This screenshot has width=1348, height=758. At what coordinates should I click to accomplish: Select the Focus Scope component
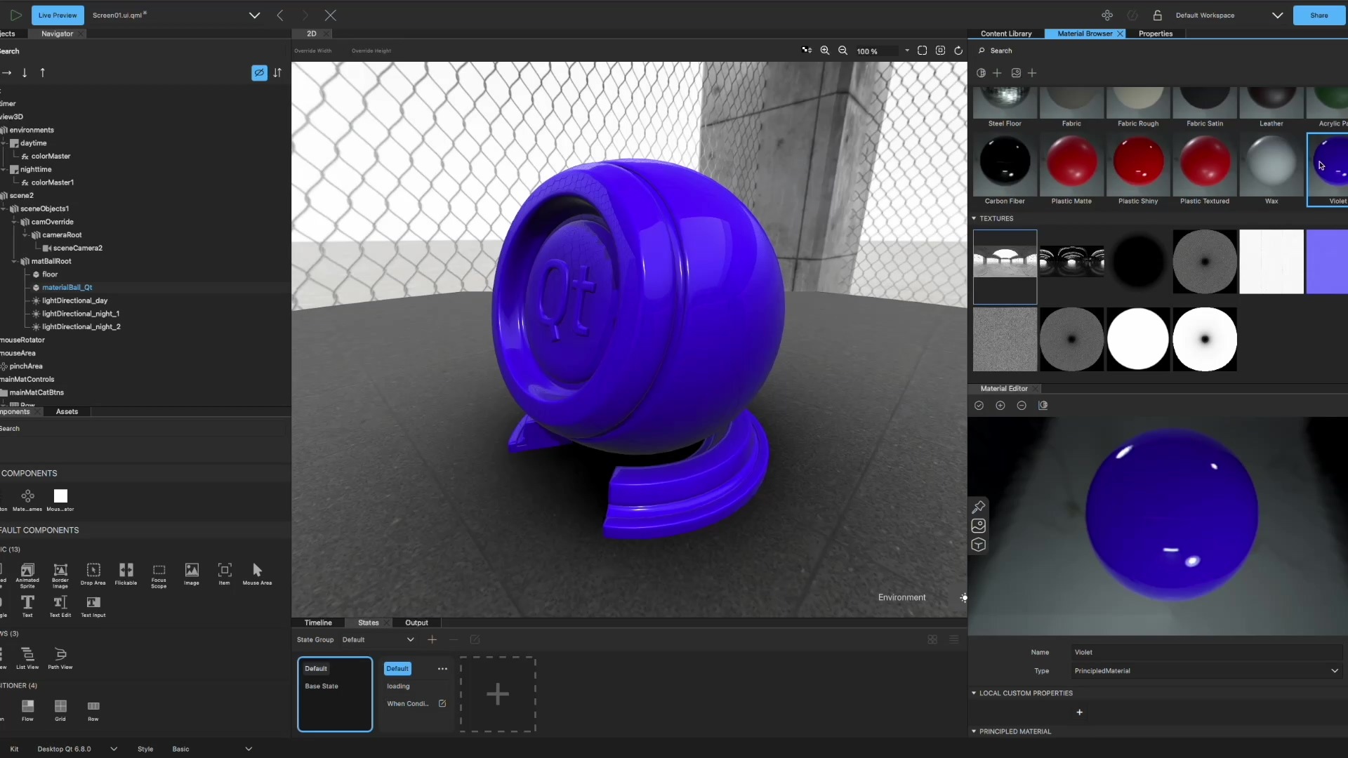tap(159, 575)
